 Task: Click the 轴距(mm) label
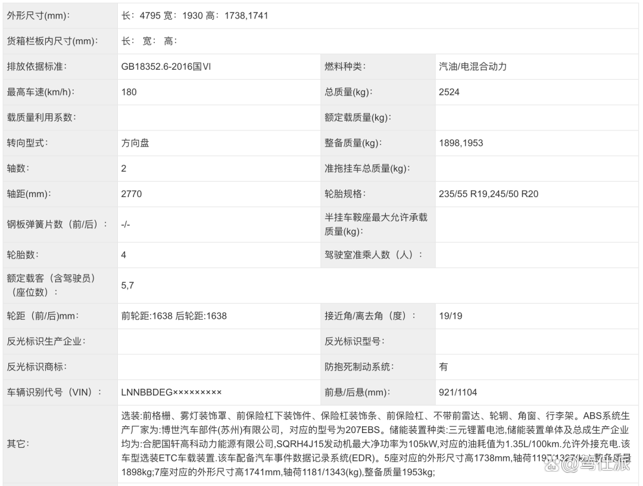tap(29, 194)
